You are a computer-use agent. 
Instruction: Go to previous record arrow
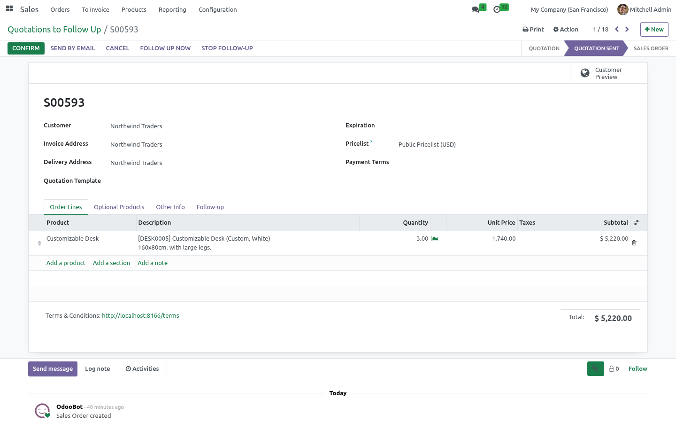pyautogui.click(x=617, y=29)
